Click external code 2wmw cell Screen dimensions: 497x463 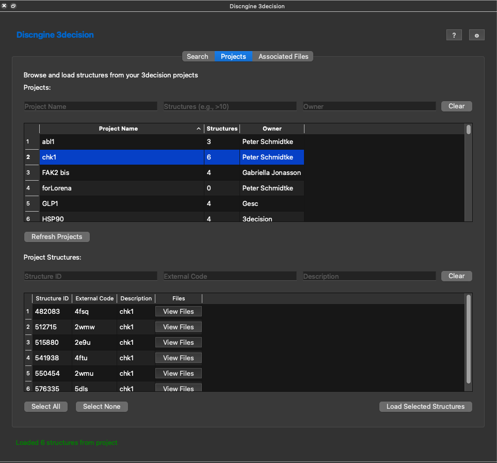tap(94, 327)
